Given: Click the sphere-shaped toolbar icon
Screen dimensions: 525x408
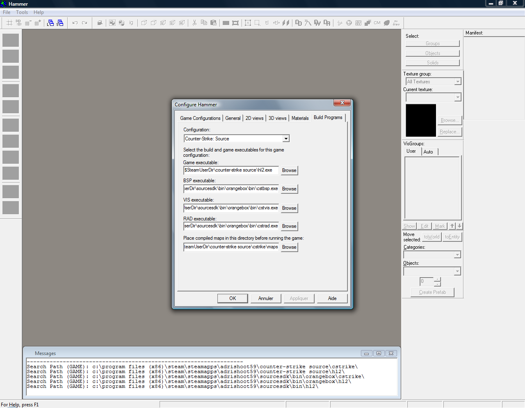Looking at the screenshot, I should 349,23.
